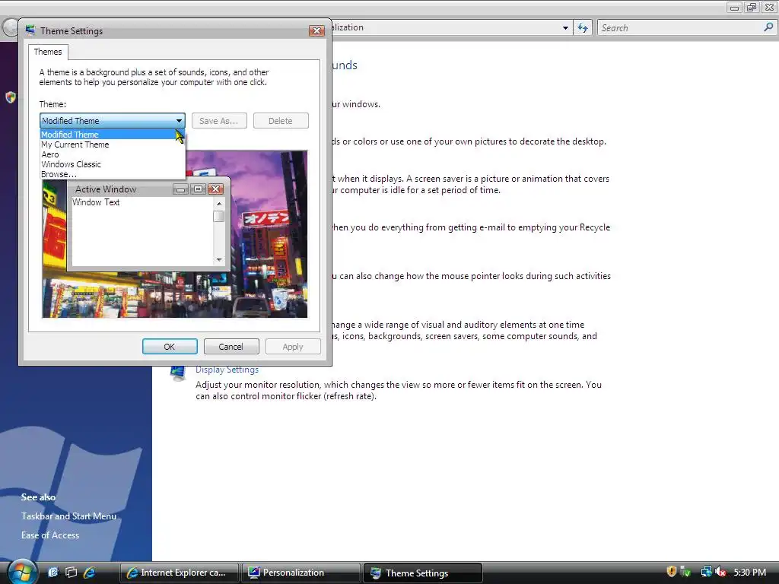Choose My Current Theme option
This screenshot has width=779, height=584.
pos(113,144)
